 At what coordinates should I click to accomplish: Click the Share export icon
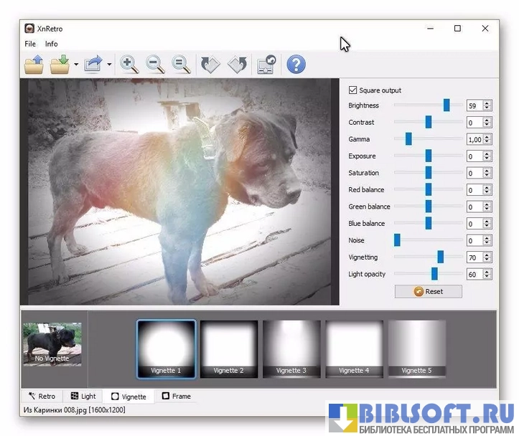pyautogui.click(x=93, y=65)
